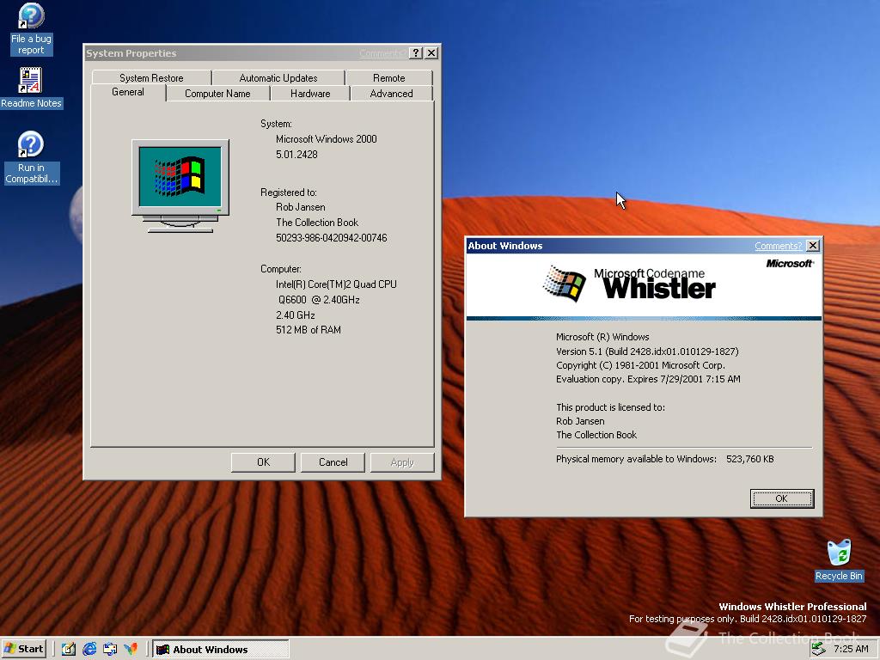880x660 pixels.
Task: Open the Advanced tab
Action: point(391,93)
